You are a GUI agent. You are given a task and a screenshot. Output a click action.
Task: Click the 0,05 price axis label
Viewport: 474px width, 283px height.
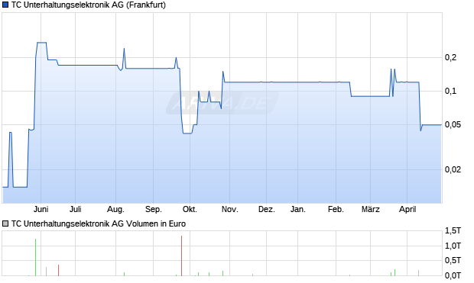point(453,124)
